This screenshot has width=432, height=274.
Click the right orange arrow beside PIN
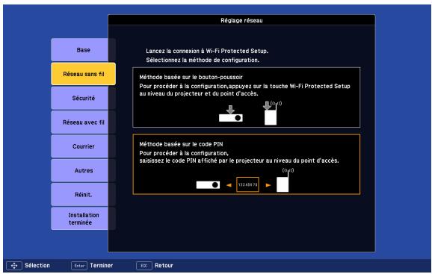(x=268, y=185)
